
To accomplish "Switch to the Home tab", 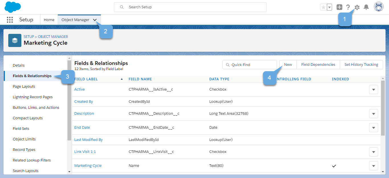I will 49,20.
